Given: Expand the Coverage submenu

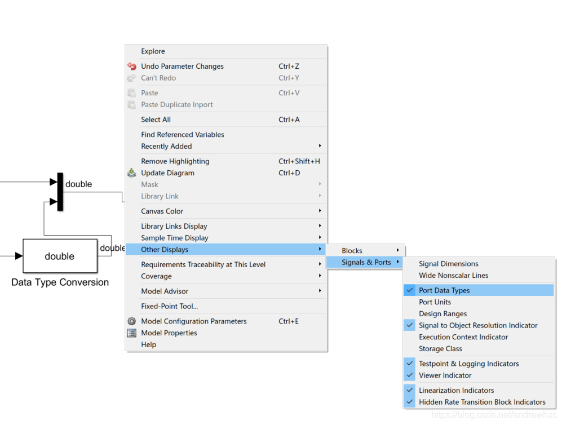Looking at the screenshot, I should tap(226, 276).
